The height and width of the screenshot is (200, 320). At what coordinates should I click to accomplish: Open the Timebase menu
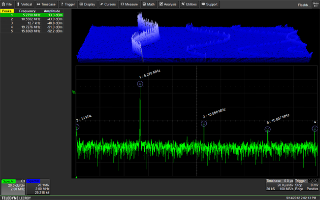click(46, 4)
